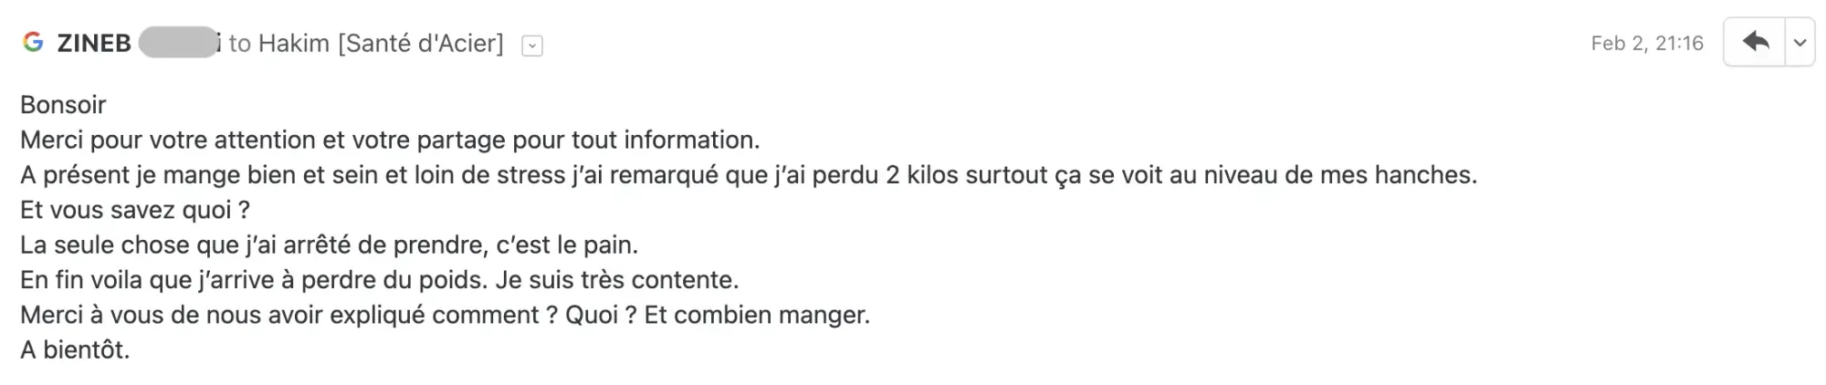The width and height of the screenshot is (1826, 385).
Task: Click the Google G sender icon
Action: pos(33,43)
